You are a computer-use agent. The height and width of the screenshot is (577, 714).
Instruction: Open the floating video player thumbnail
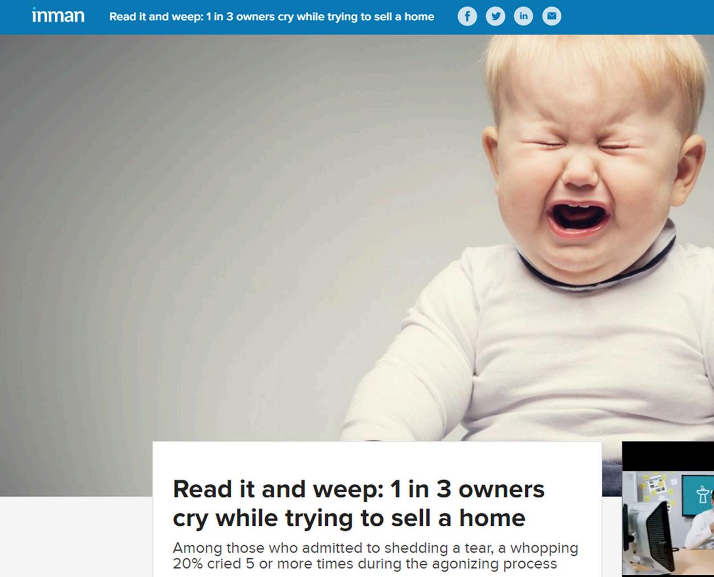click(668, 509)
